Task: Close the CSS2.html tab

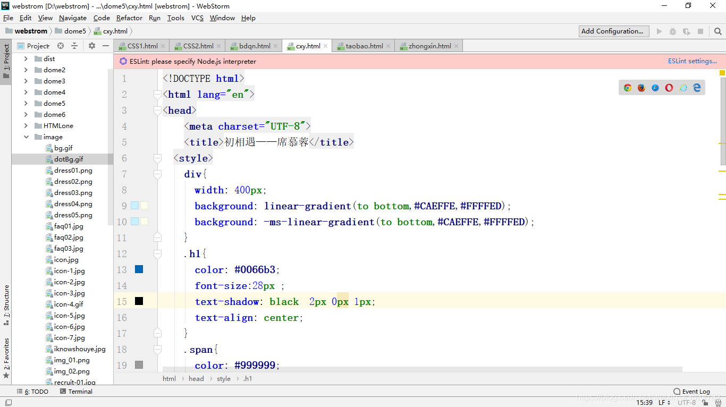Action: click(219, 46)
